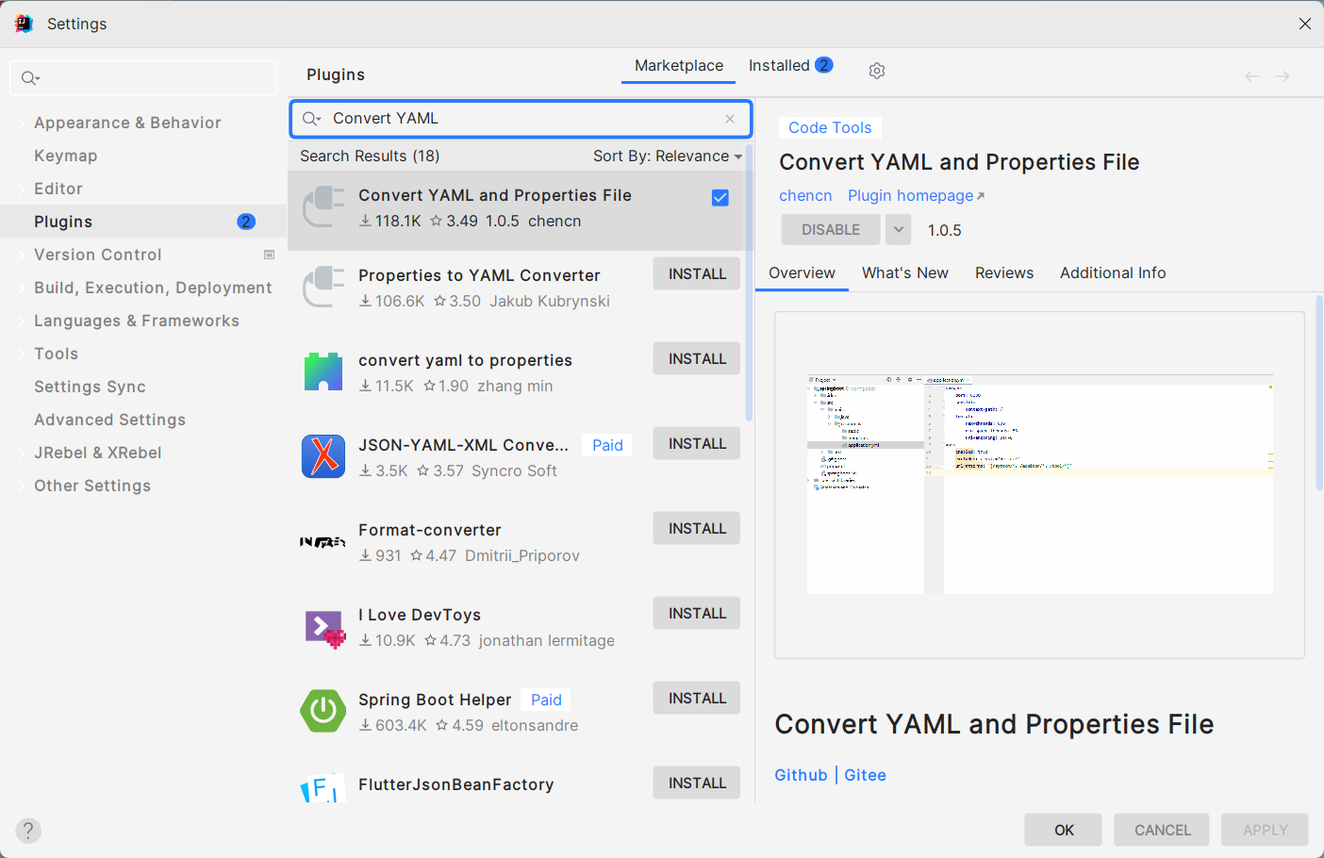Click the Code Tools category tag
This screenshot has width=1324, height=858.
click(x=830, y=127)
